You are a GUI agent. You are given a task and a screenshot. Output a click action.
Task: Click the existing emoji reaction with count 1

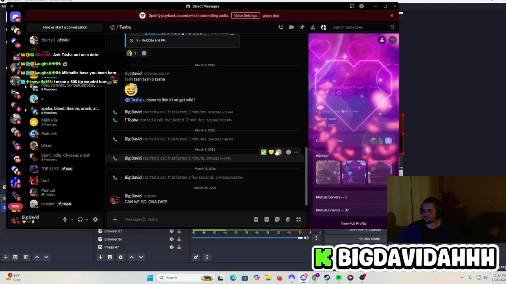click(x=132, y=53)
